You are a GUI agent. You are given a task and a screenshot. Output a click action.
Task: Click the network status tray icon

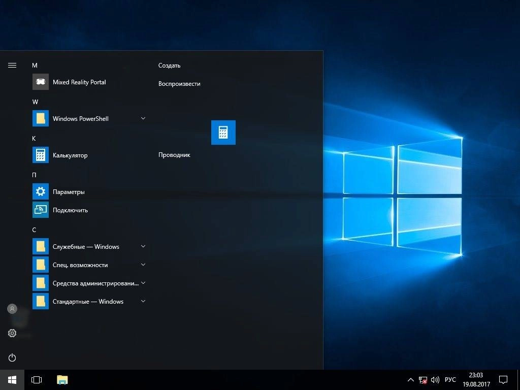423,380
